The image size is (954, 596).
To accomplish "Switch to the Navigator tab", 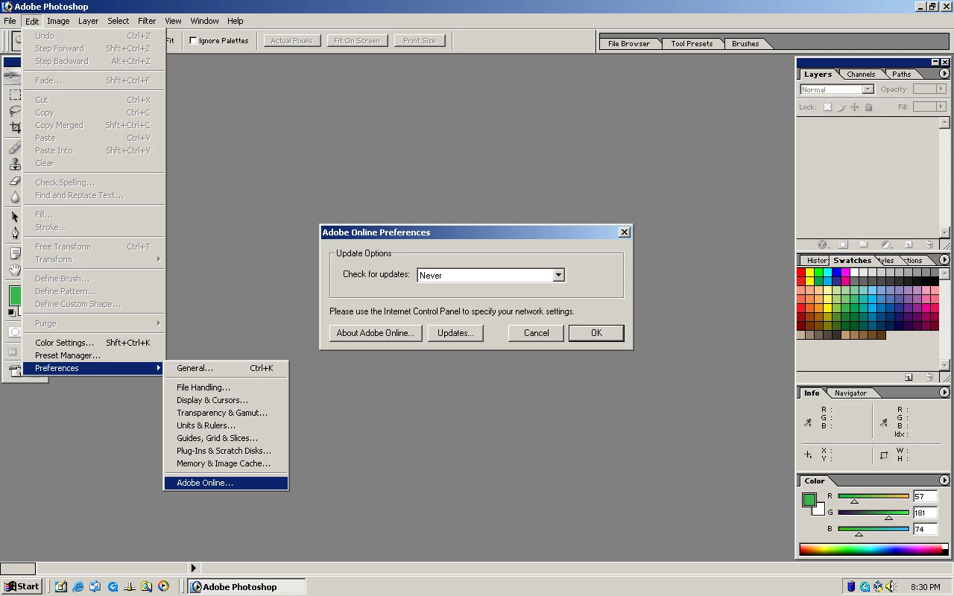I will (850, 393).
